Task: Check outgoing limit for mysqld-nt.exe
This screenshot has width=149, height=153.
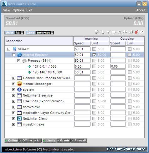Action: click(x=130, y=124)
